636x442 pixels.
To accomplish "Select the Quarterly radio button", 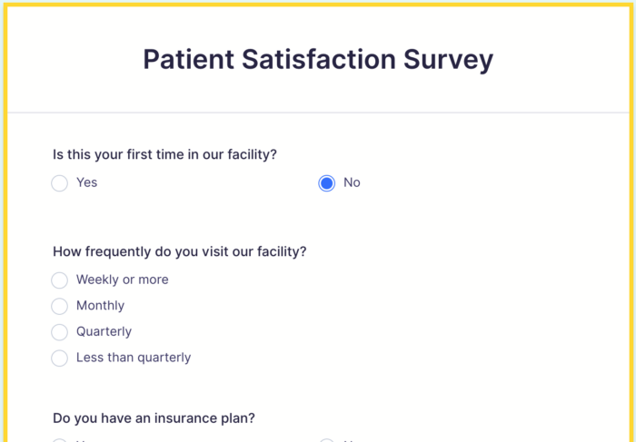I will [60, 332].
